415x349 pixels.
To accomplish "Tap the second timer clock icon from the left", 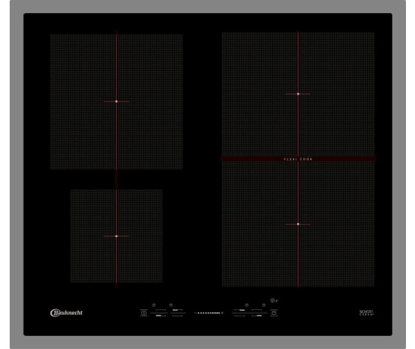I will coord(171,305).
